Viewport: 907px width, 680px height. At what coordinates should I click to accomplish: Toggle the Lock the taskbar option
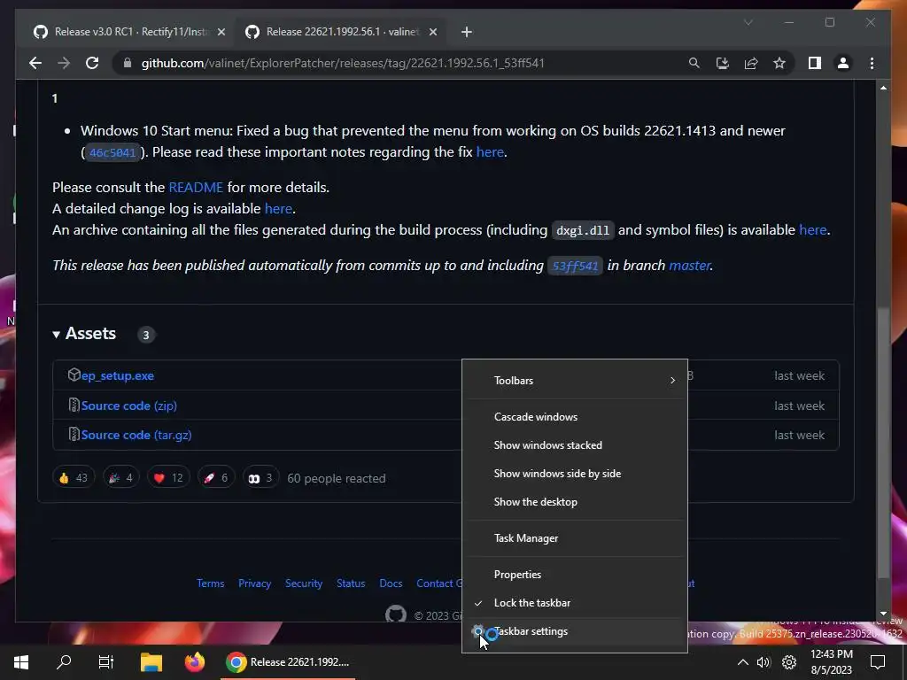click(x=575, y=603)
